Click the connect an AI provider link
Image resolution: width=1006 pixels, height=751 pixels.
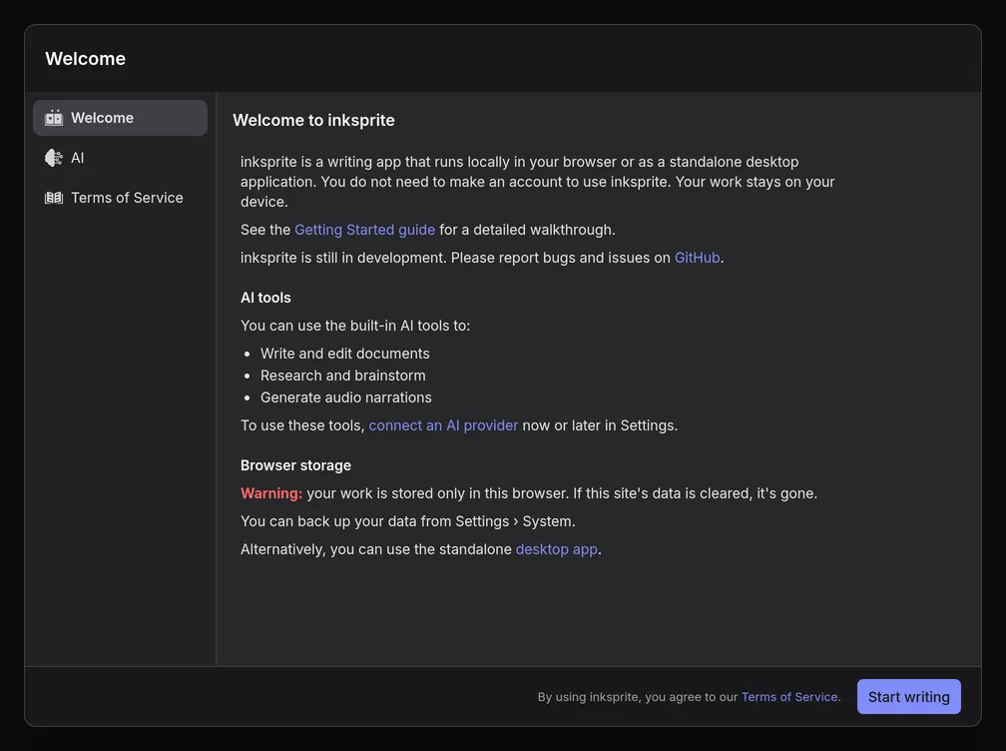click(x=443, y=425)
